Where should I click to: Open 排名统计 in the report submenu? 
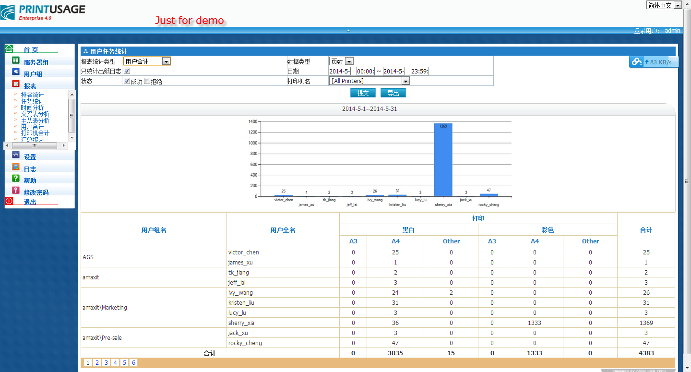(x=32, y=95)
